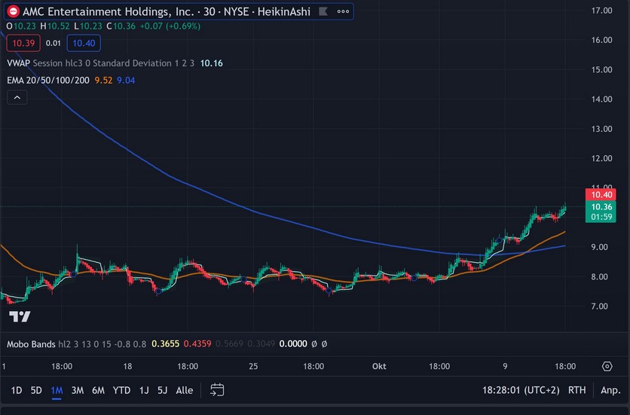Click the red 10.40 price axis label
Image resolution: width=630 pixels, height=415 pixels.
tap(601, 194)
